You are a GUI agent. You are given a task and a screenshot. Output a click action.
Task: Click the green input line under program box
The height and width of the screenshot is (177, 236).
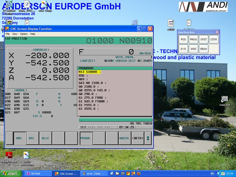(115, 120)
